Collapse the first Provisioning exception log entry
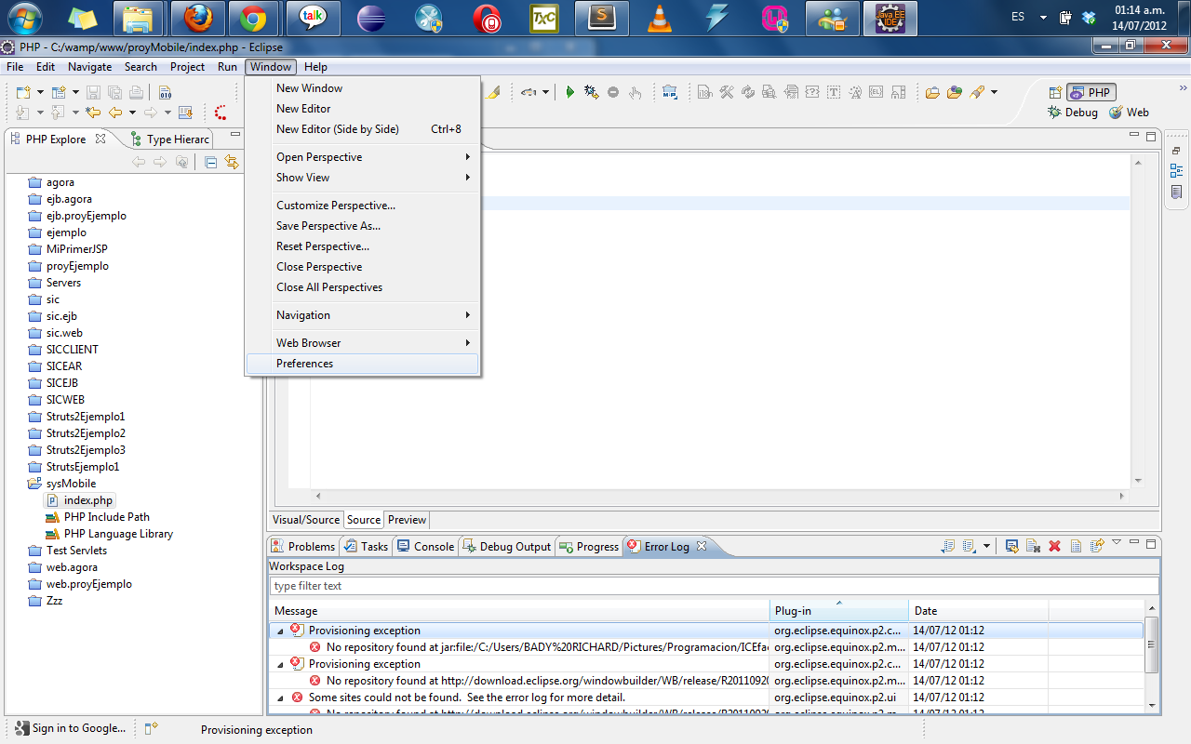The width and height of the screenshot is (1191, 744). click(280, 631)
